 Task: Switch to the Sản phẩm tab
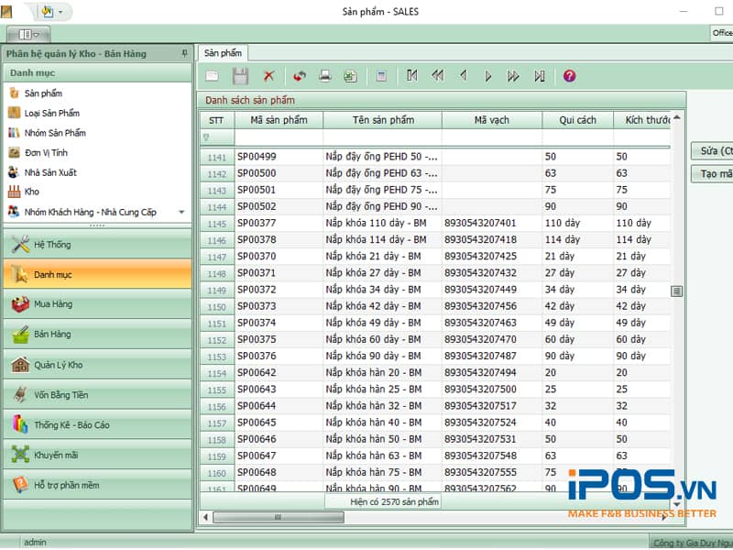click(223, 53)
